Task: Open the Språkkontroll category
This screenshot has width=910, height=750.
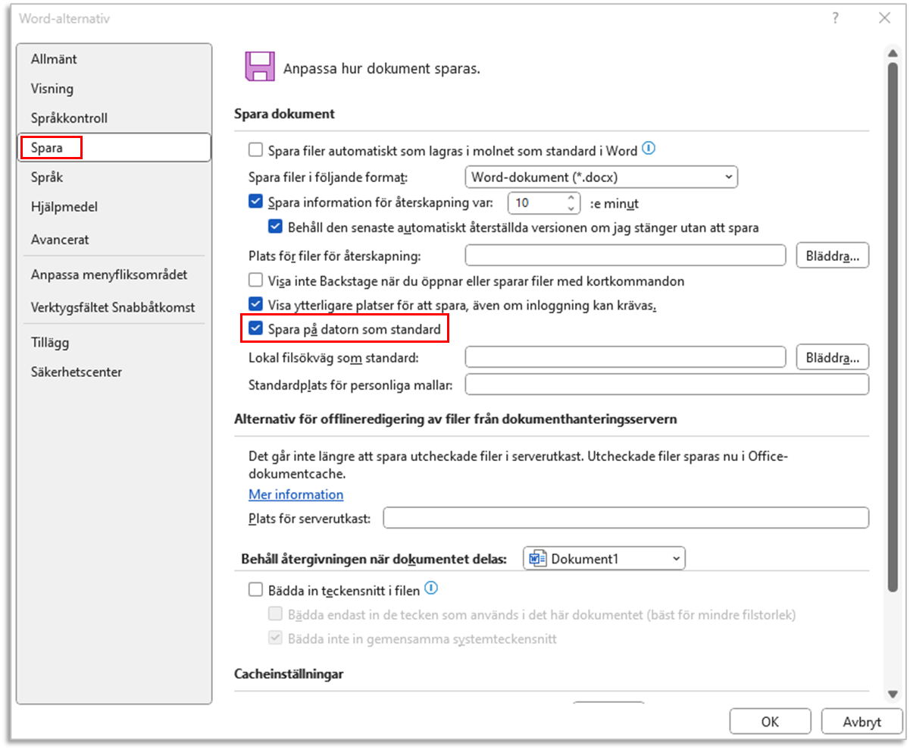Action: click(114, 118)
